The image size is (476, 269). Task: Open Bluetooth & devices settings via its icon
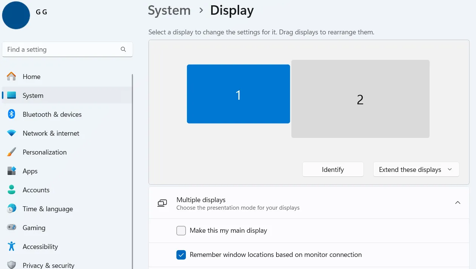click(x=11, y=114)
